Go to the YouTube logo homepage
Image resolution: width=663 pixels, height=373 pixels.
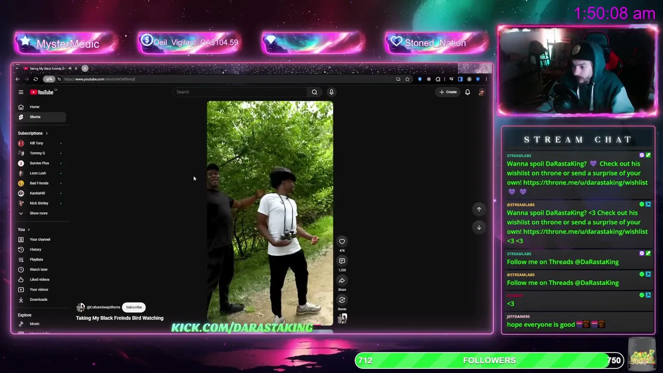coord(42,92)
